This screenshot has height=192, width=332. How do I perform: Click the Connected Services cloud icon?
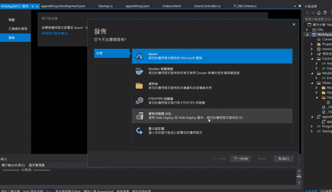pos(319,40)
